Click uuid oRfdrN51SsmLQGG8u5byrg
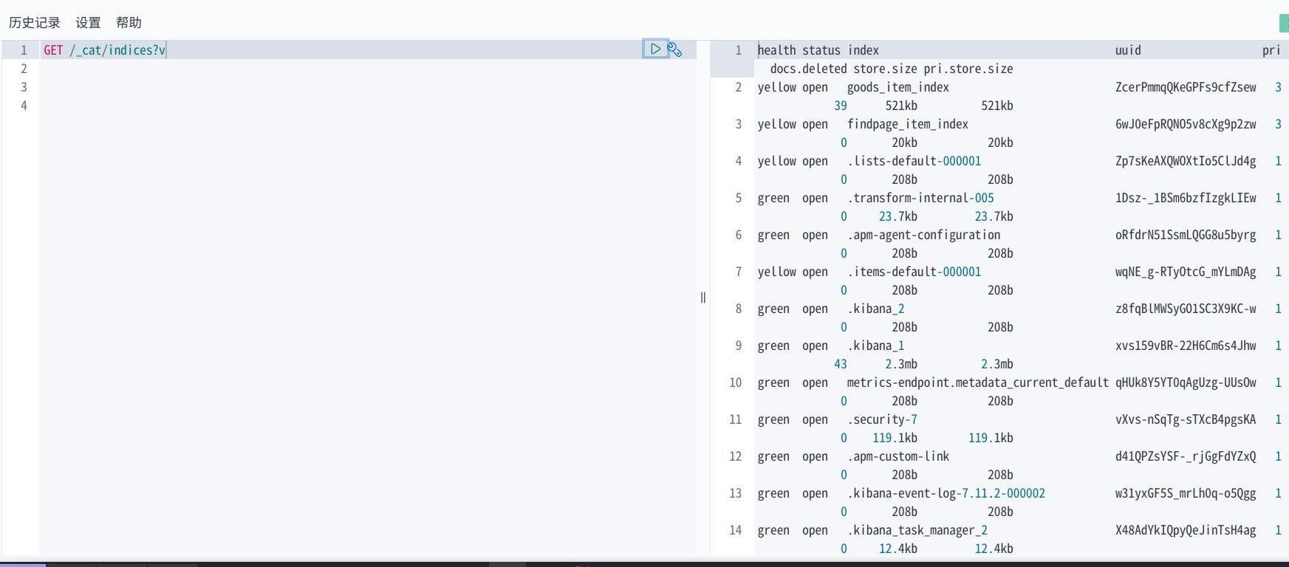The width and height of the screenshot is (1289, 567). tap(1186, 235)
